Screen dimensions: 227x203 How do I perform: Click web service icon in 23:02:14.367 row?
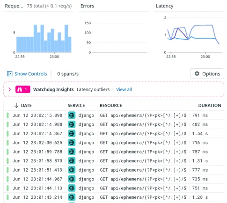coord(72,133)
